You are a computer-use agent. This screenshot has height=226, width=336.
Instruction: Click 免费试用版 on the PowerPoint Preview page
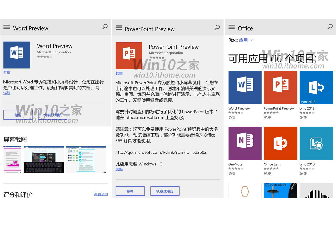165,191
